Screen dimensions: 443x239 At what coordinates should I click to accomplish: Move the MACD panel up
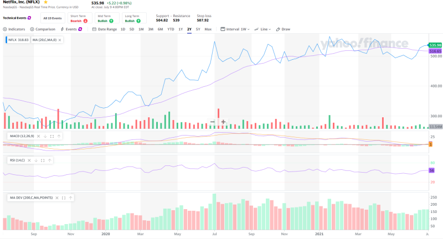coord(59,136)
